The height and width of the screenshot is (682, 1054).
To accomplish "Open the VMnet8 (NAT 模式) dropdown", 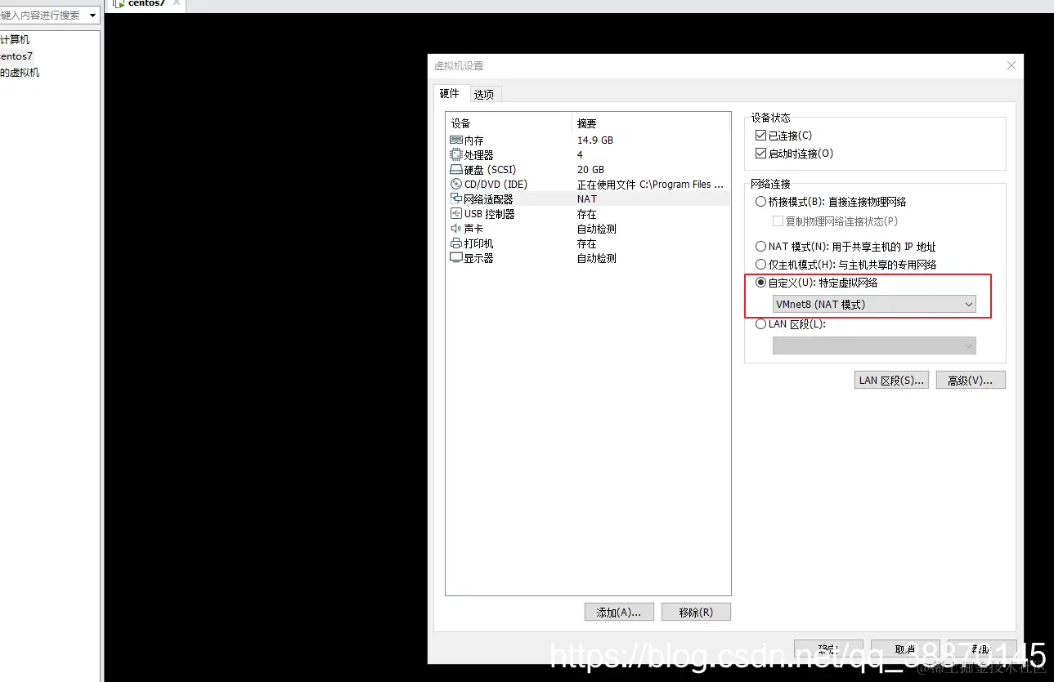I will click(969, 304).
